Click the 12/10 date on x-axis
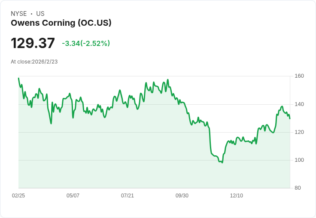This screenshot has width=316, height=218. tap(237, 196)
